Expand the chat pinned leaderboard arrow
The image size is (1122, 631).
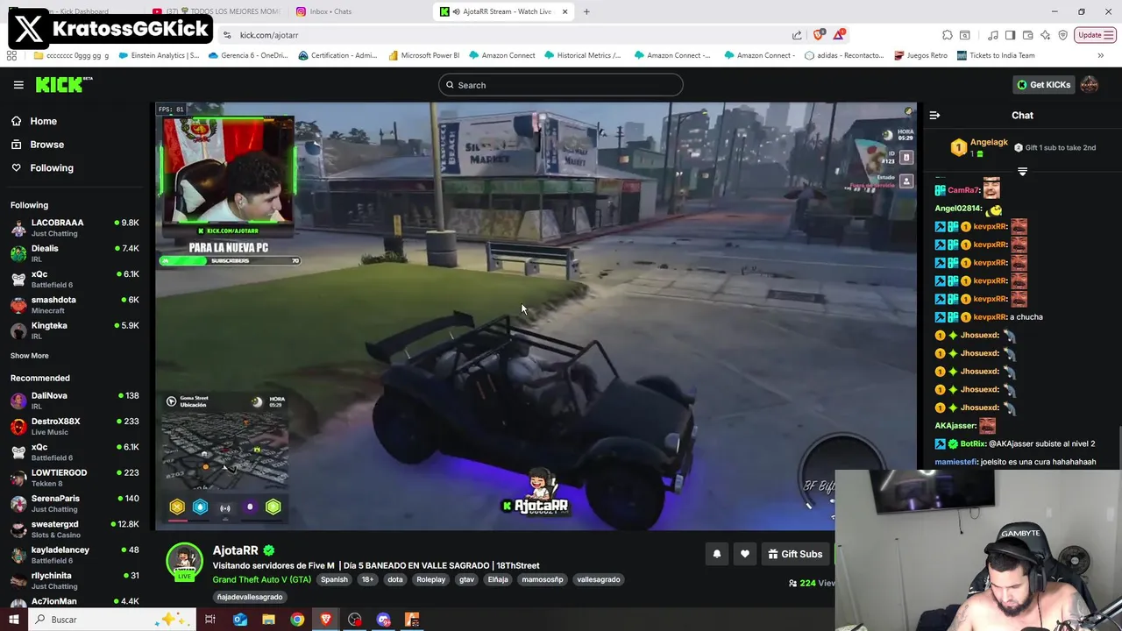(1022, 172)
